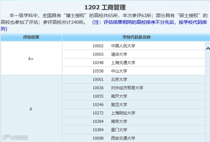The image size is (210, 142).
Task: Select row 10002 中国人民大学
Action: point(134,46)
